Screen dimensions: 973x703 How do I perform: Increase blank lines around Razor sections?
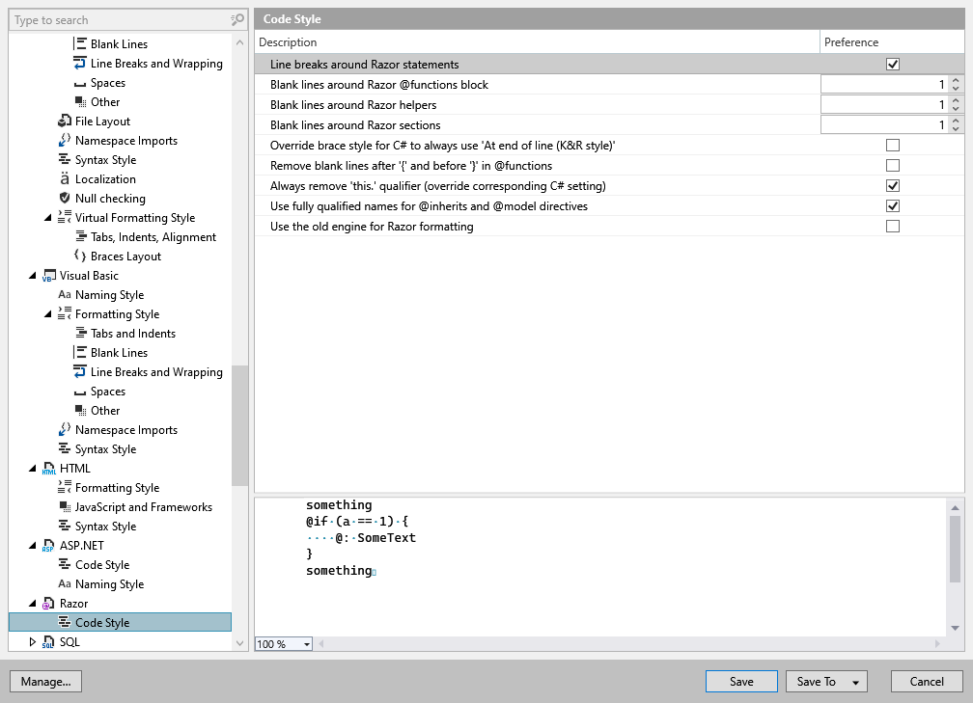[x=956, y=121]
